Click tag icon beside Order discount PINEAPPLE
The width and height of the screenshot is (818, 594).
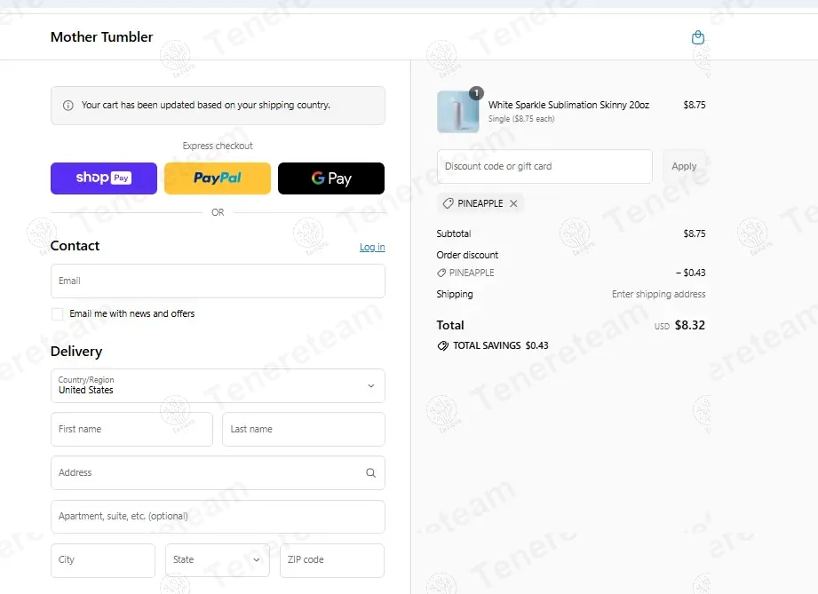tap(441, 273)
